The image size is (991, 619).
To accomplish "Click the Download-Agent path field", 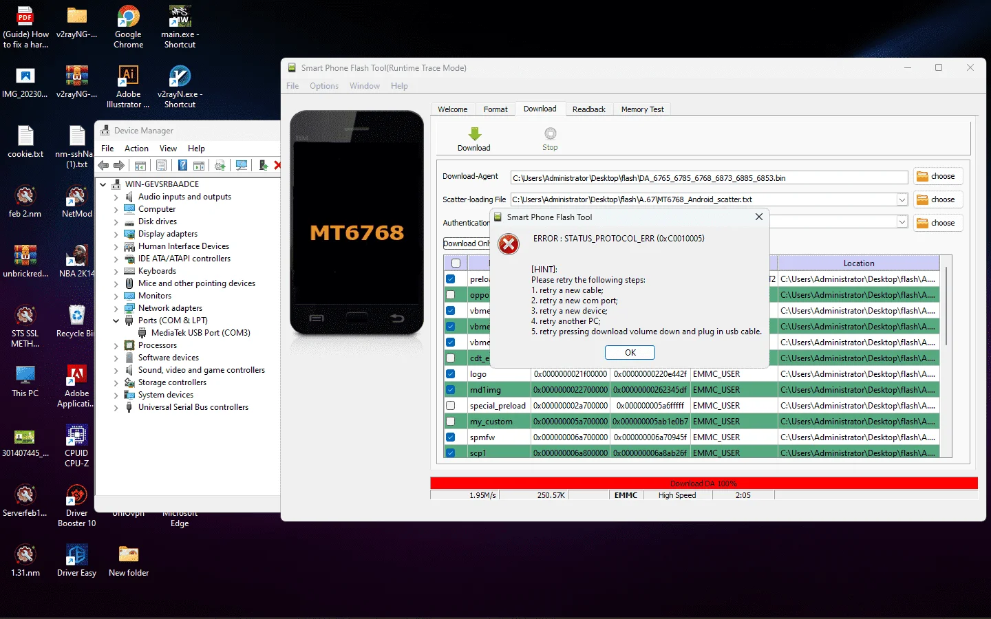I will [x=710, y=177].
